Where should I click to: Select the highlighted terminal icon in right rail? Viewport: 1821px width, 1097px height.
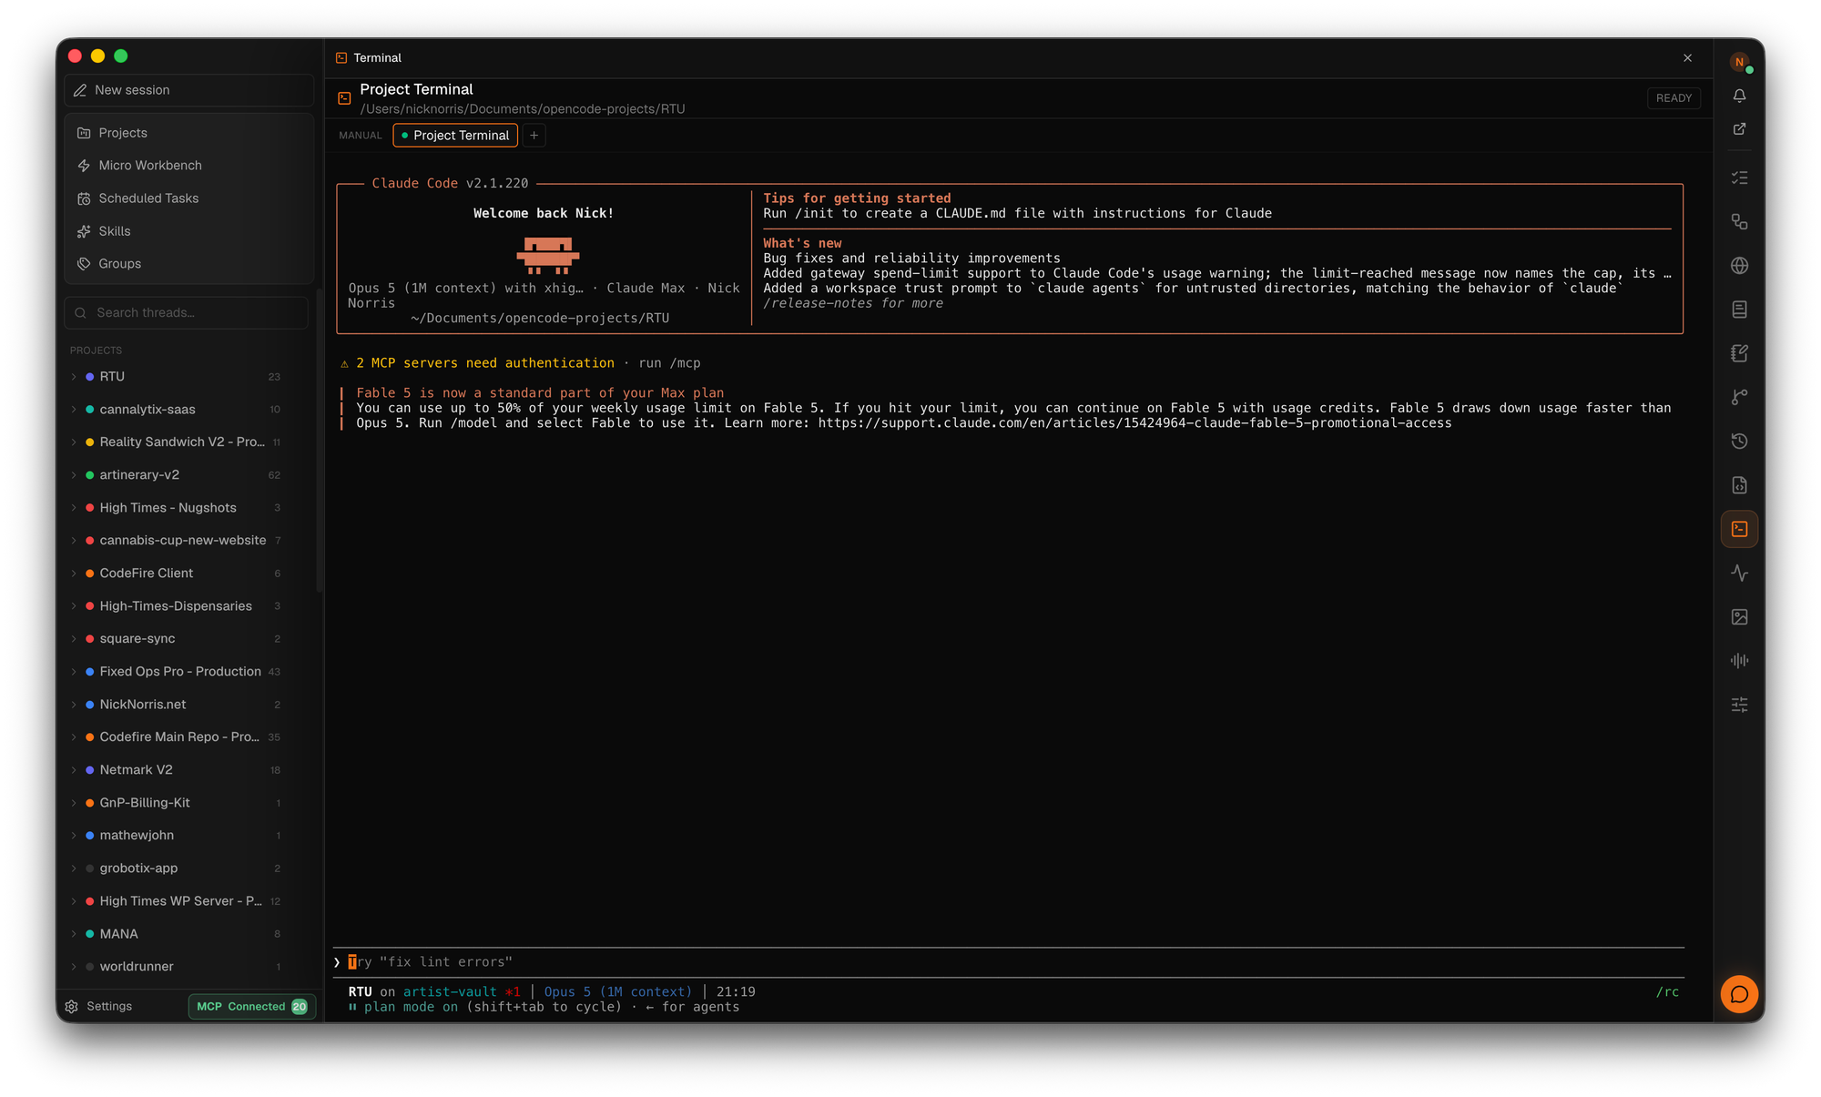pos(1739,529)
